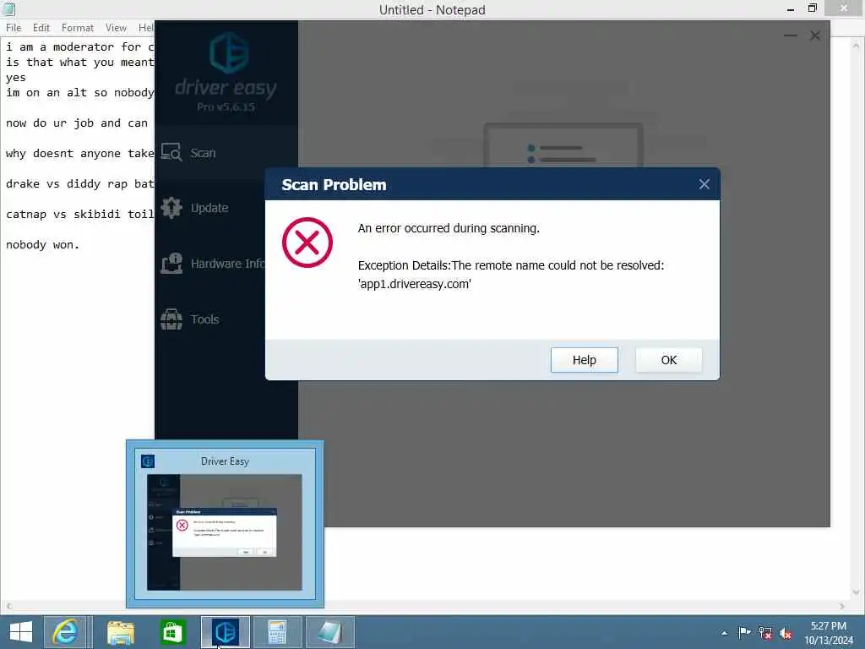This screenshot has width=865, height=649.
Task: Click the Notepad window title bar icon
Action: tap(8, 8)
